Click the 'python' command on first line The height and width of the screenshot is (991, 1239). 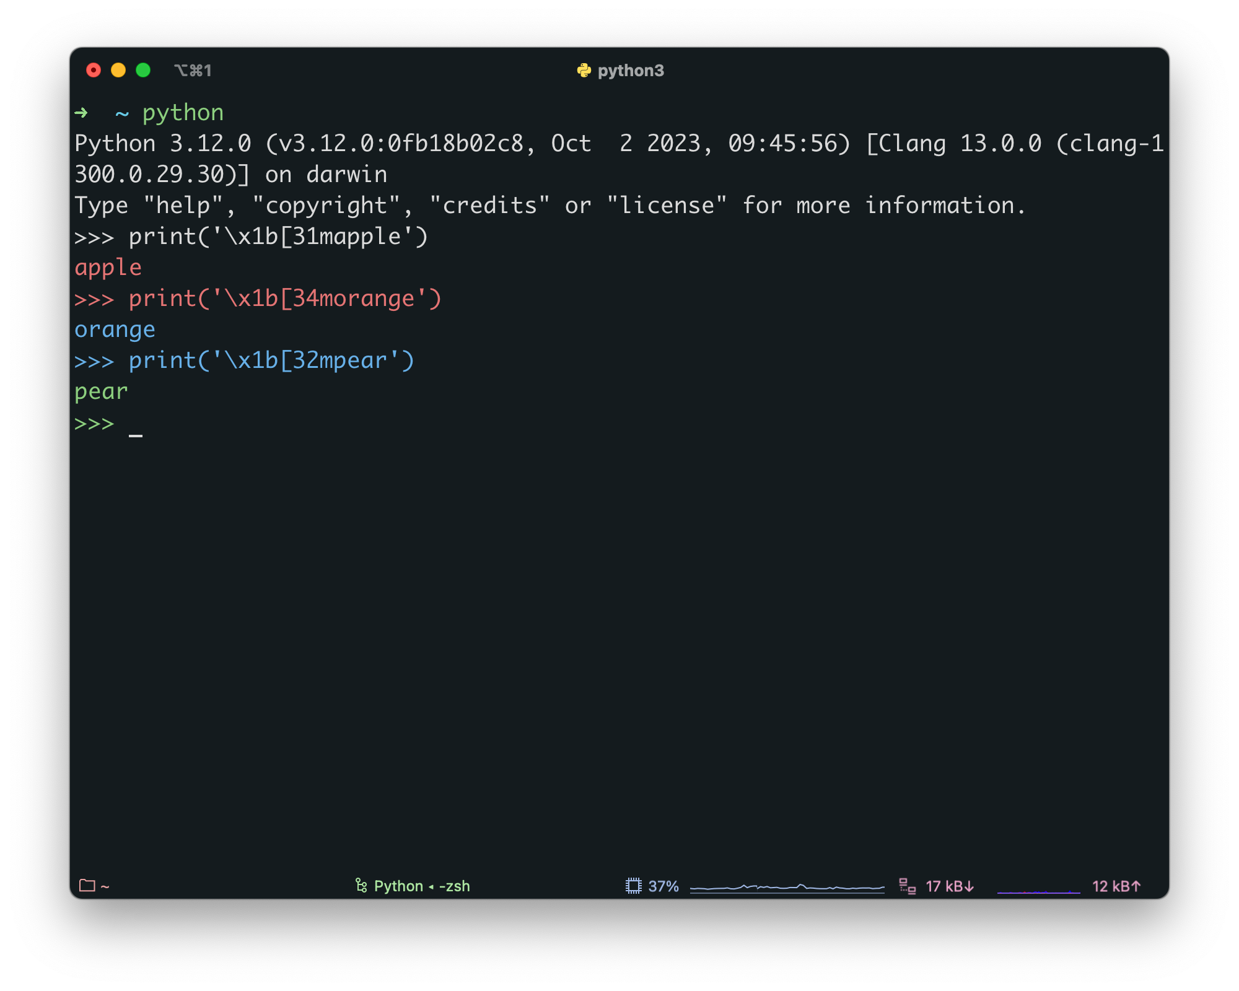pyautogui.click(x=183, y=113)
